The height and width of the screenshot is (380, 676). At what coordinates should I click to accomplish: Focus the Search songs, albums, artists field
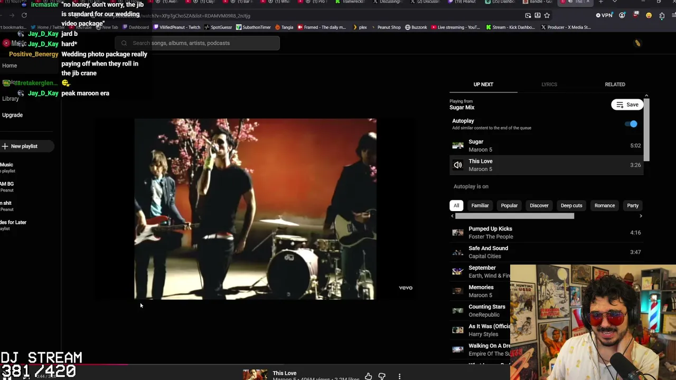[198, 43]
